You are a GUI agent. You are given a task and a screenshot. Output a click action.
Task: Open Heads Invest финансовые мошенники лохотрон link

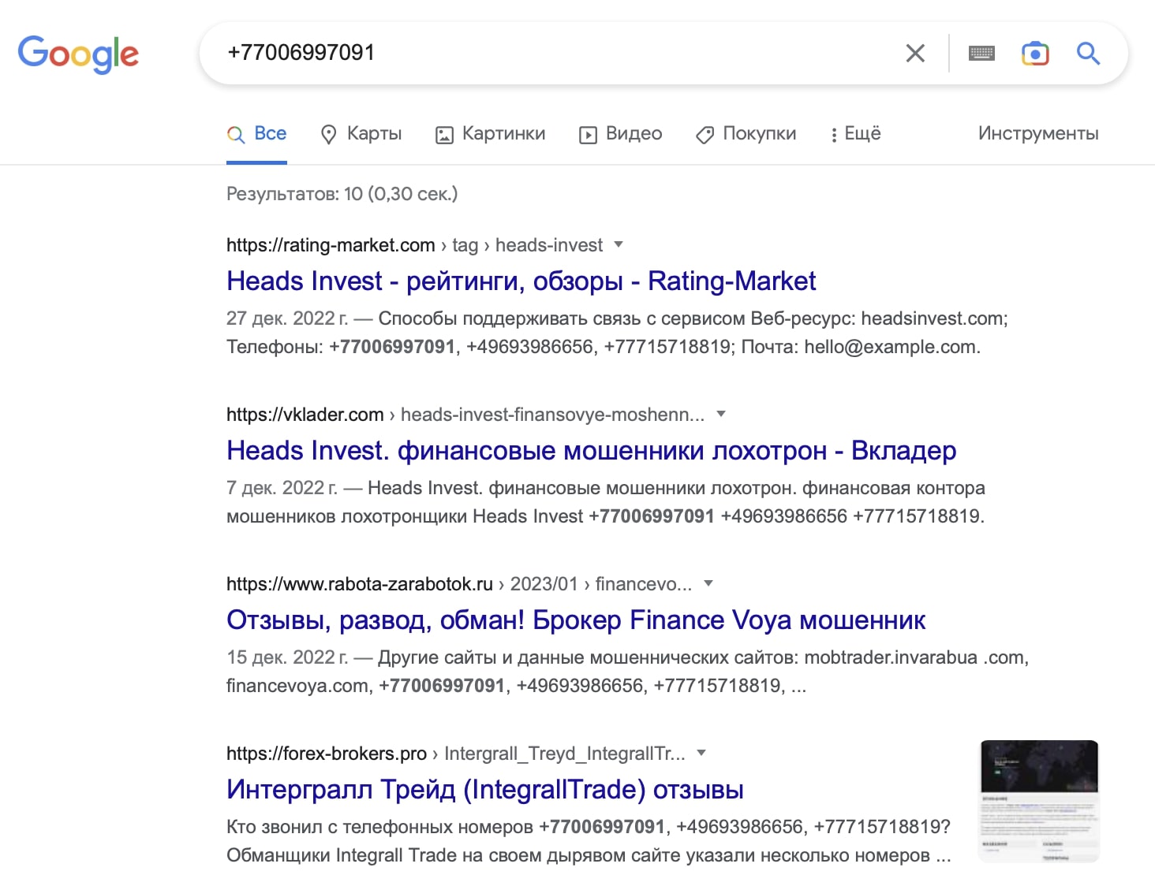[591, 451]
